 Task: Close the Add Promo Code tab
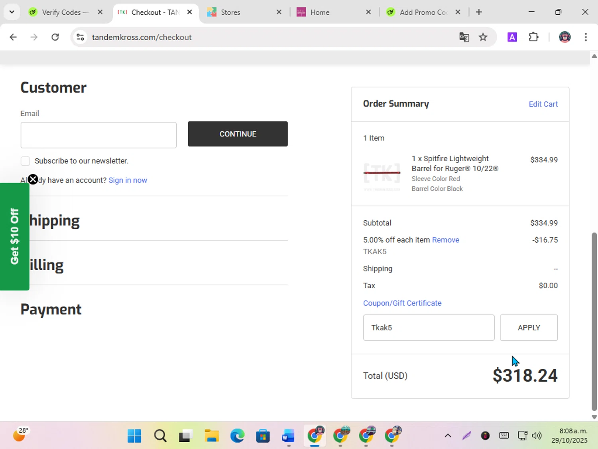tap(458, 12)
